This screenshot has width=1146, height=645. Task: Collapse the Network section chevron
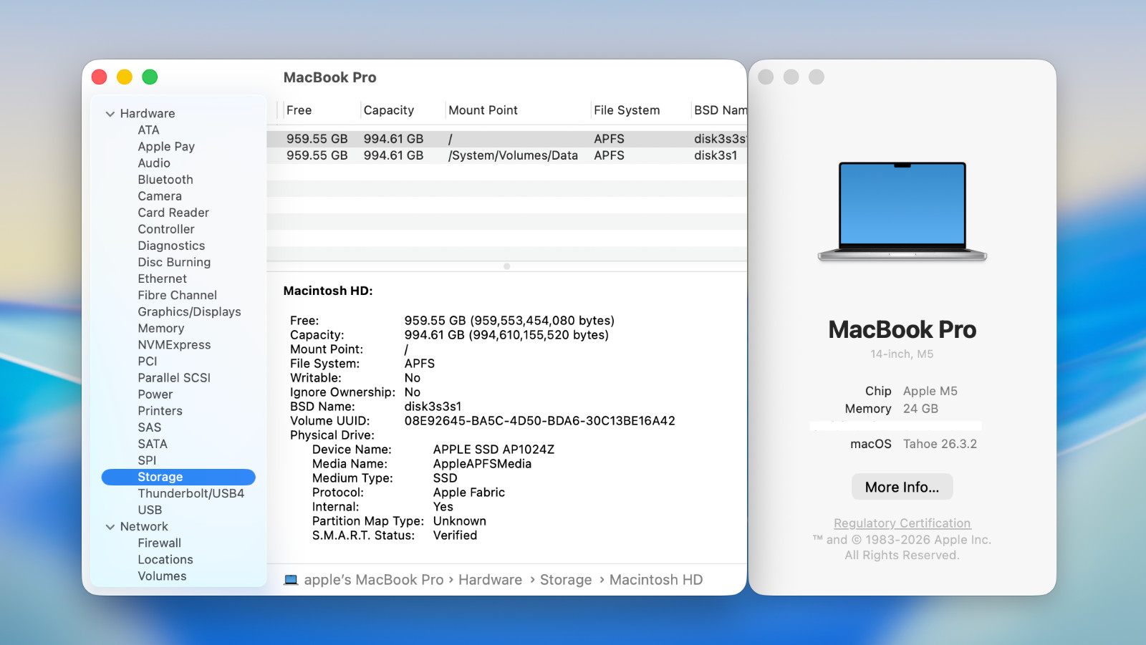[x=110, y=527]
